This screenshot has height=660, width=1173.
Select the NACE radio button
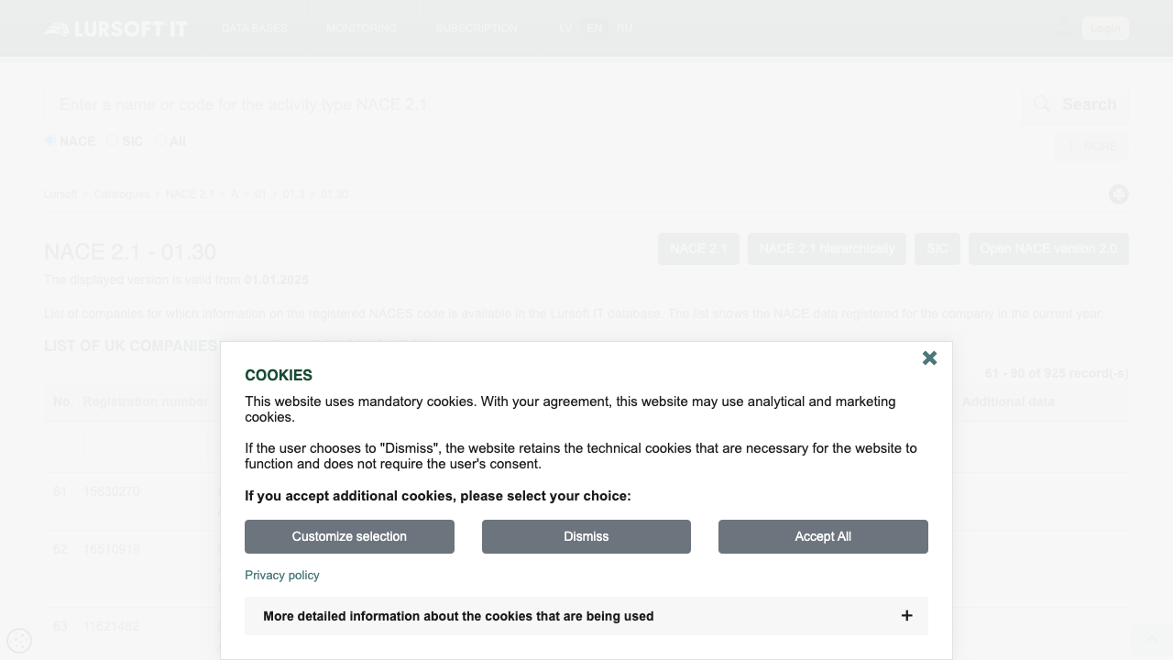point(50,140)
